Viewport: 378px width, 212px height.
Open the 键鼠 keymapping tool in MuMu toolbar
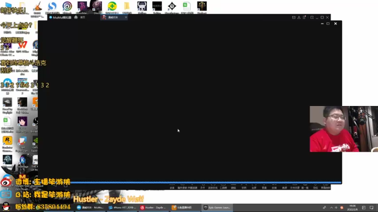coord(233,187)
